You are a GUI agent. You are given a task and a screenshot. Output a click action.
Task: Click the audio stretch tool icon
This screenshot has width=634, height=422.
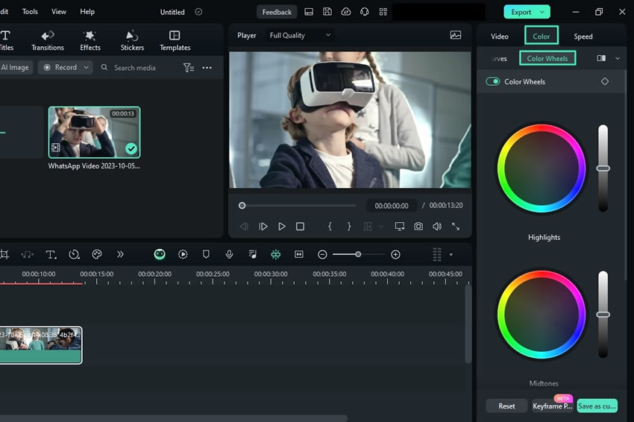(x=27, y=254)
